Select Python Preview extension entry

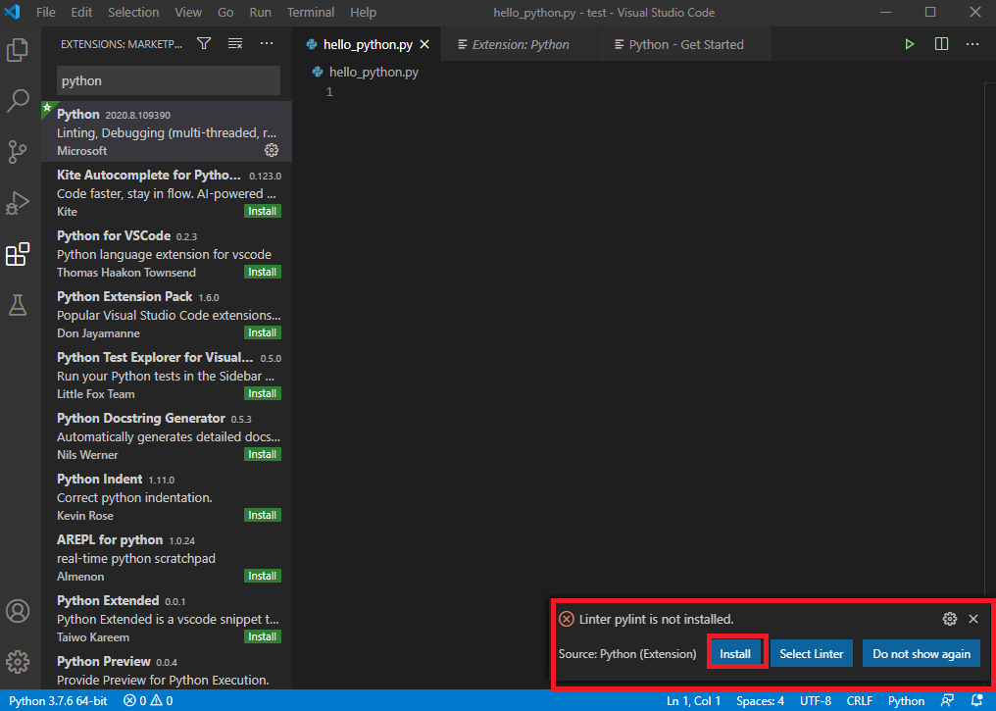(167, 671)
